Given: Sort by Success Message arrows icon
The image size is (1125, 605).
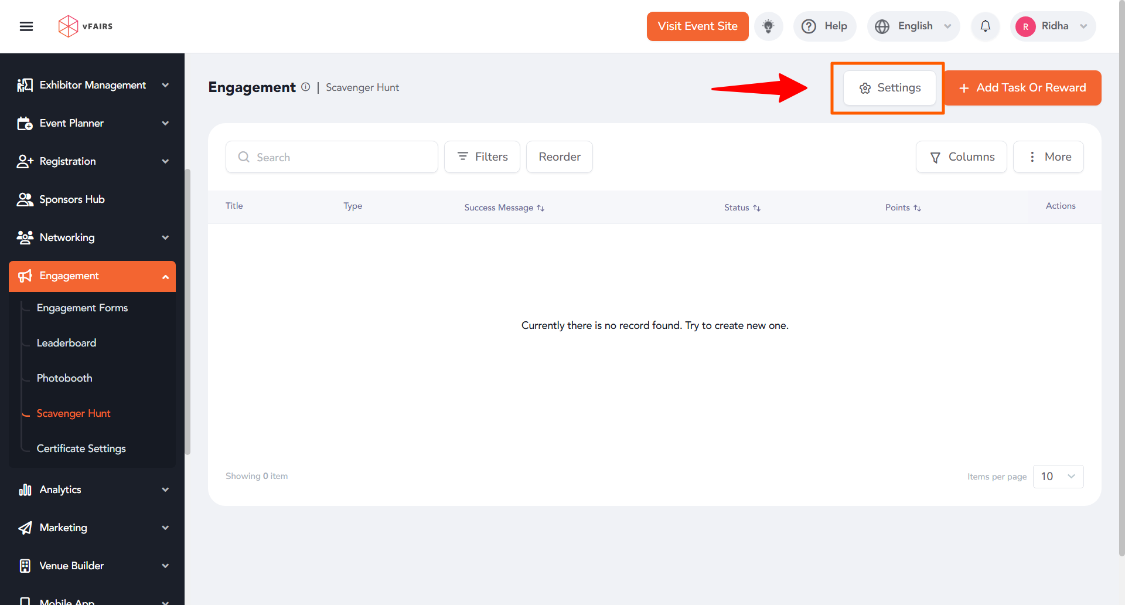Looking at the screenshot, I should coord(540,208).
